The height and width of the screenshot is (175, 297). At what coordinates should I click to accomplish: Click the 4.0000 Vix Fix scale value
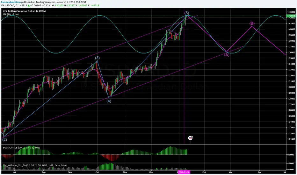[x=291, y=163]
